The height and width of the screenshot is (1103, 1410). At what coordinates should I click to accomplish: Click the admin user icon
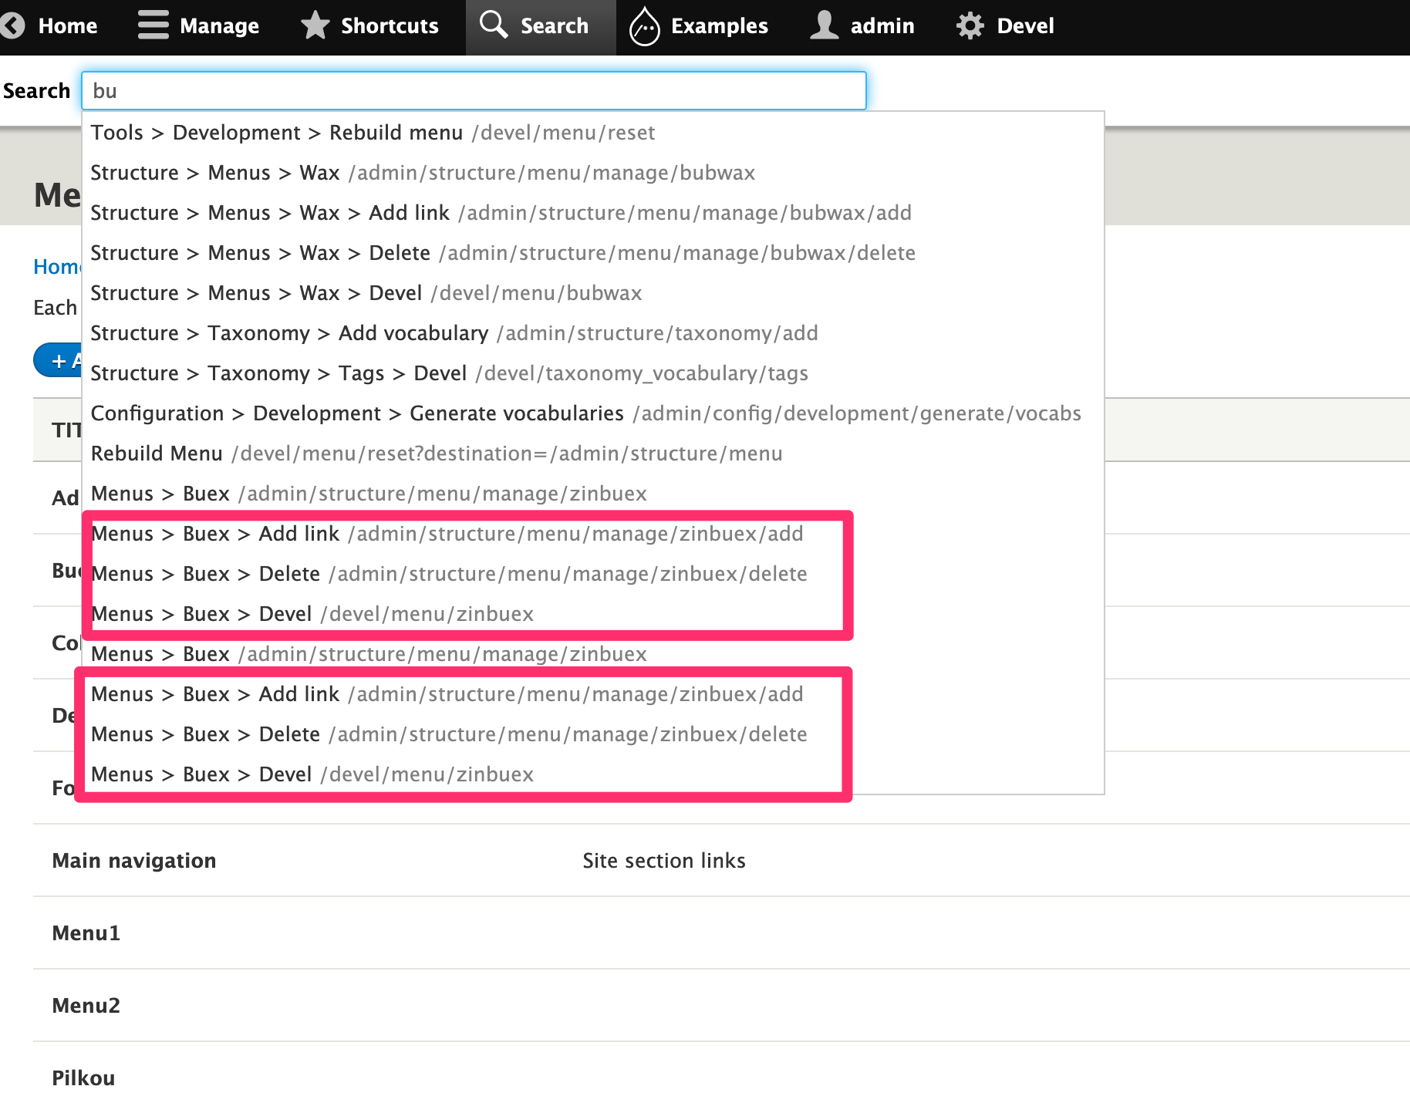click(823, 25)
